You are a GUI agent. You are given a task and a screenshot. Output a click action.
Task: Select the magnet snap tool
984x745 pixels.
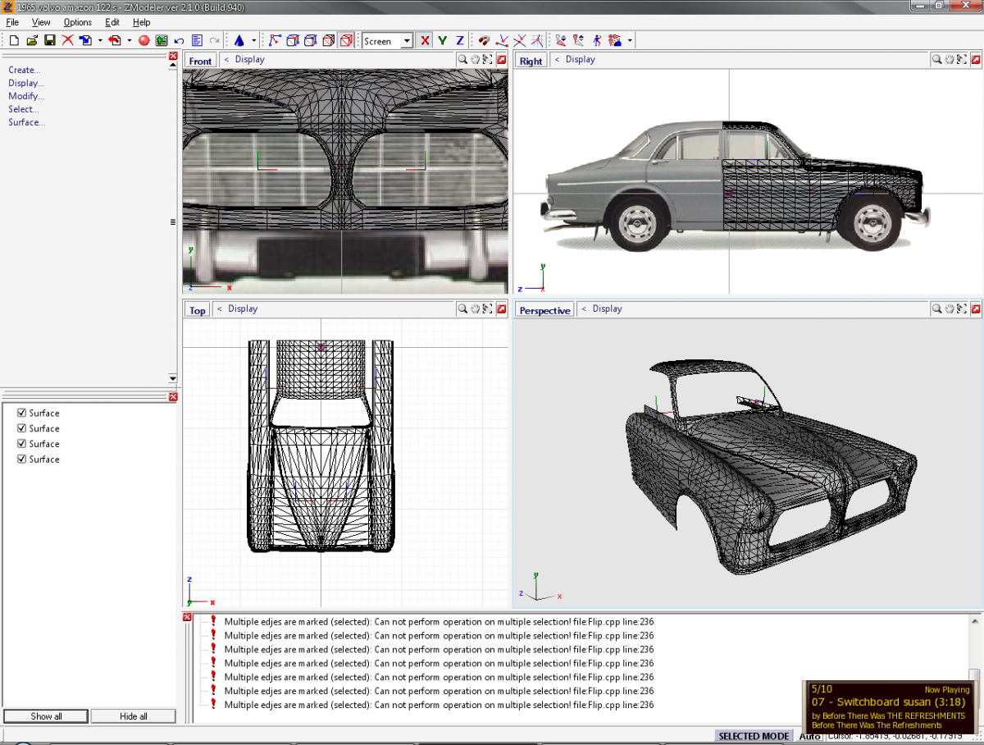click(484, 40)
